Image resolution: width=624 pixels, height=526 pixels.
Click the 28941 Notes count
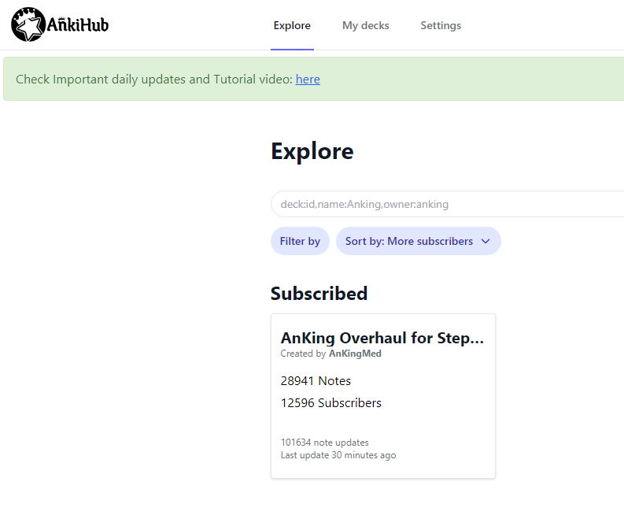(x=316, y=381)
